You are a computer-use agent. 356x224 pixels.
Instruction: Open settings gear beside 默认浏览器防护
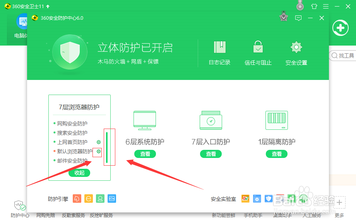pos(99,151)
